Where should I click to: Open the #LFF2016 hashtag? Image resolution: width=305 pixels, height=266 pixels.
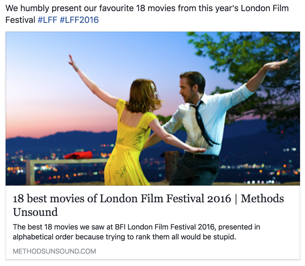(x=79, y=20)
